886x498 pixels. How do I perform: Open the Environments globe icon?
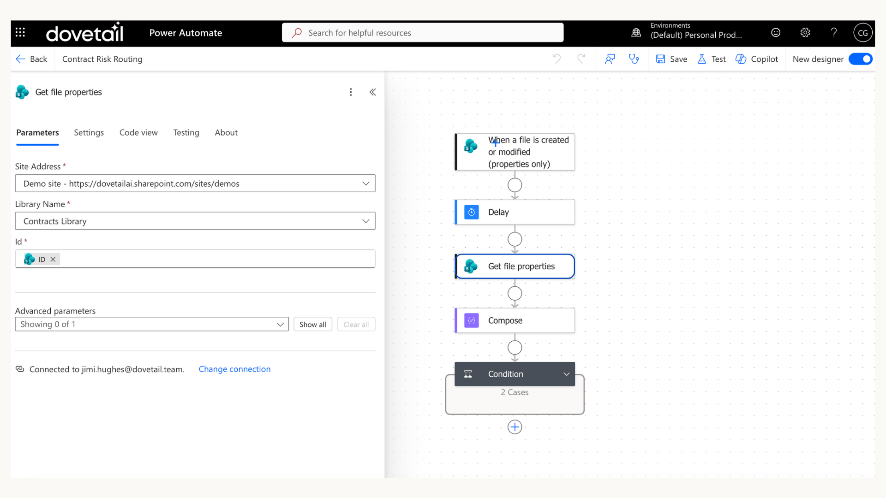click(x=636, y=32)
